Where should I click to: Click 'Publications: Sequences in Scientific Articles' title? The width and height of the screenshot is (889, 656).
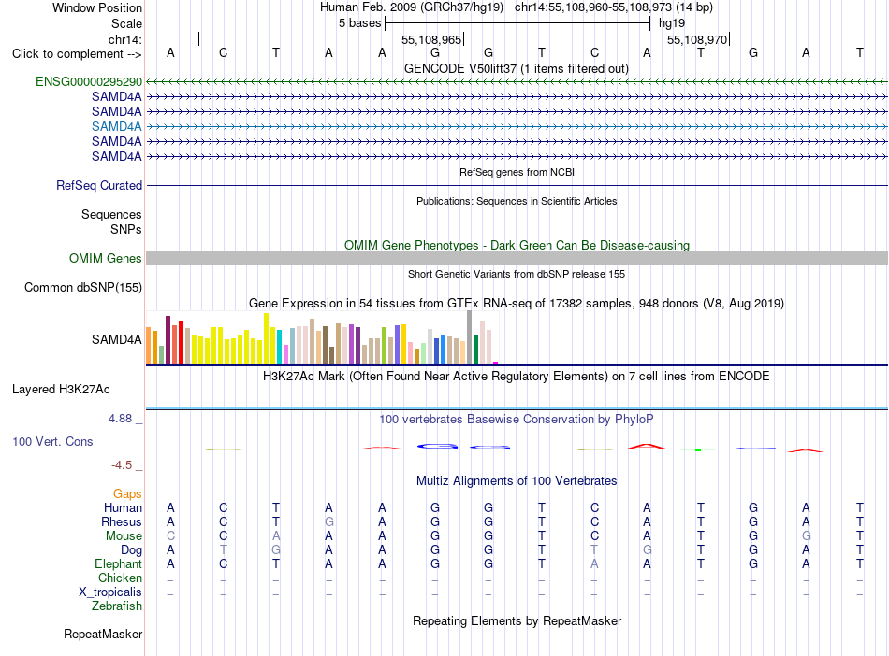[x=517, y=201]
